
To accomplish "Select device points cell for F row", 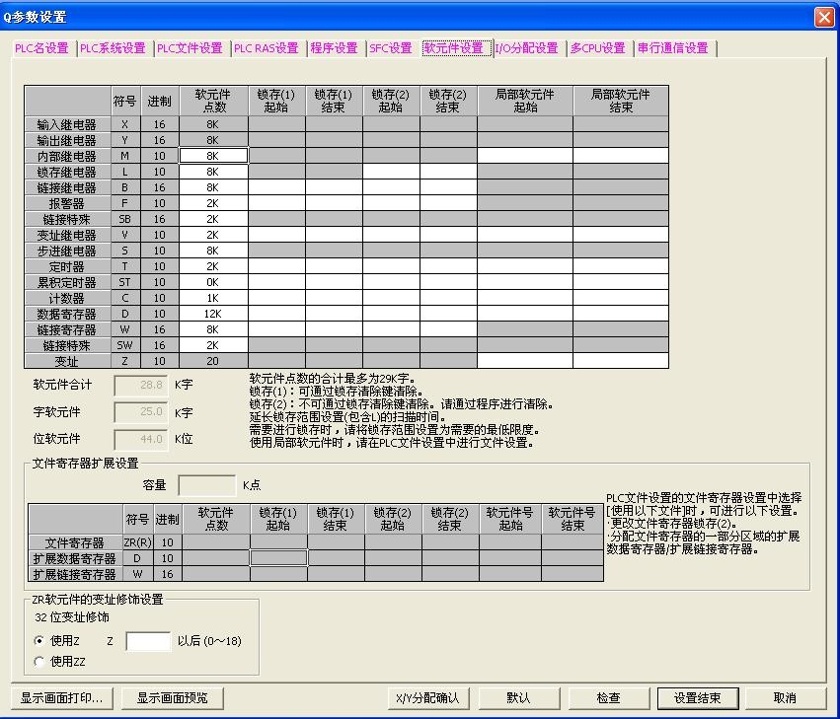I will coord(214,203).
